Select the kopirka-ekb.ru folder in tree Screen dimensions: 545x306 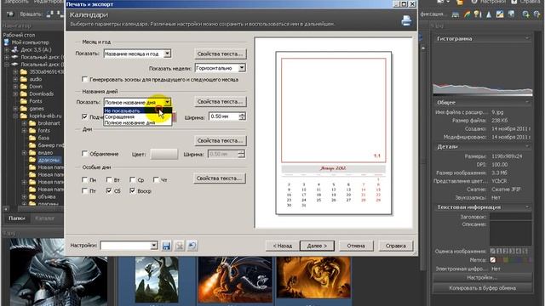(45, 116)
